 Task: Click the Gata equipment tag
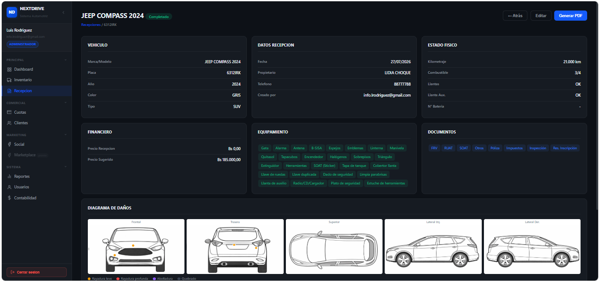pyautogui.click(x=265, y=148)
